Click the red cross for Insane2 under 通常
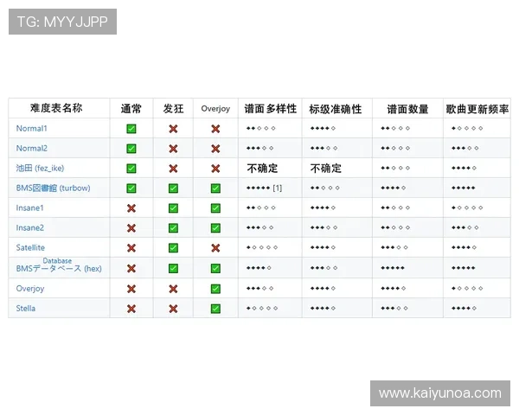Screen dimensions: 519x415 click(131, 228)
